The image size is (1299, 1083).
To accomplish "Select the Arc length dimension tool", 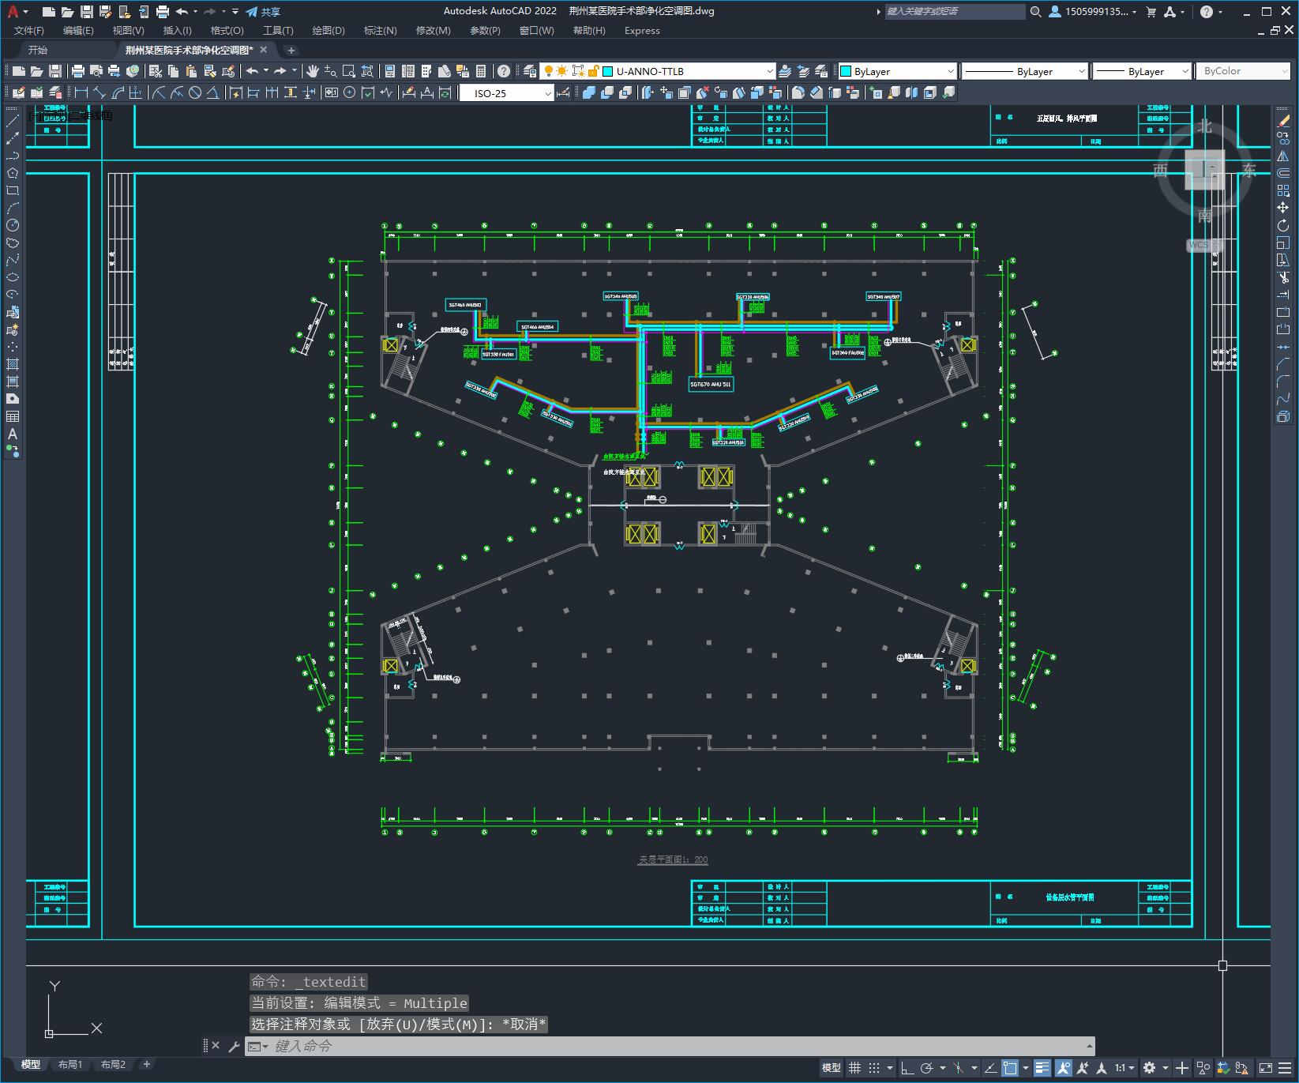I will tap(118, 93).
